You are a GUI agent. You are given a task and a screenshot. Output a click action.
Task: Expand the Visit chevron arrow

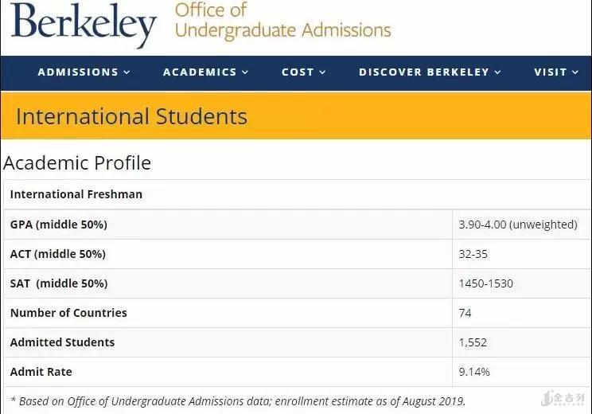coord(574,72)
